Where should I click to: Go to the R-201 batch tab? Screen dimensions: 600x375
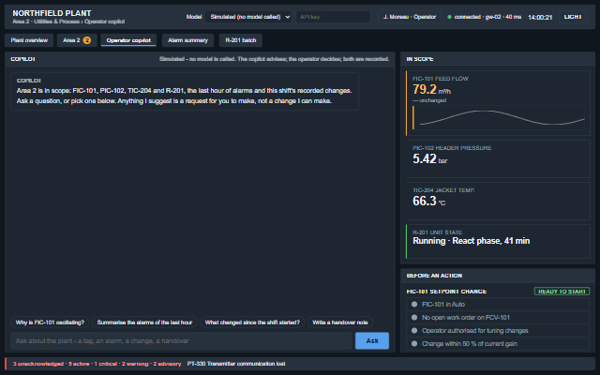pyautogui.click(x=241, y=40)
